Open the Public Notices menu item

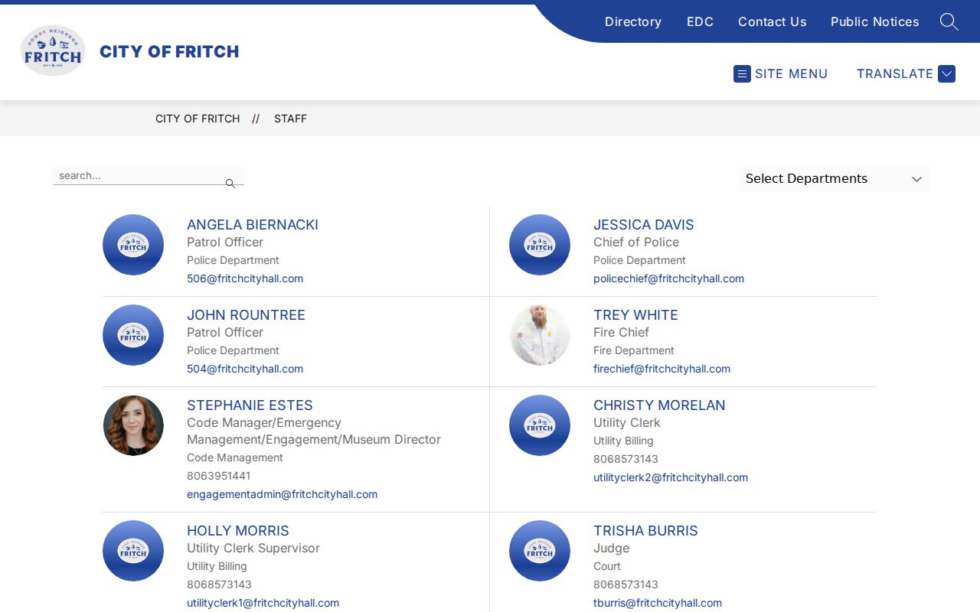875,21
